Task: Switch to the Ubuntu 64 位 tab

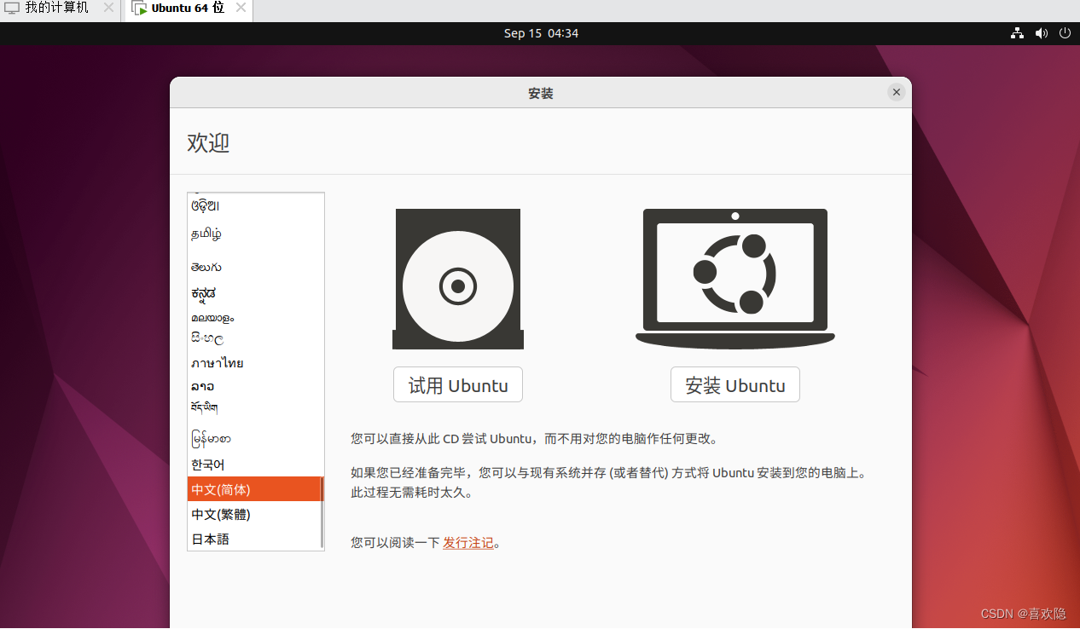Action: 188,8
